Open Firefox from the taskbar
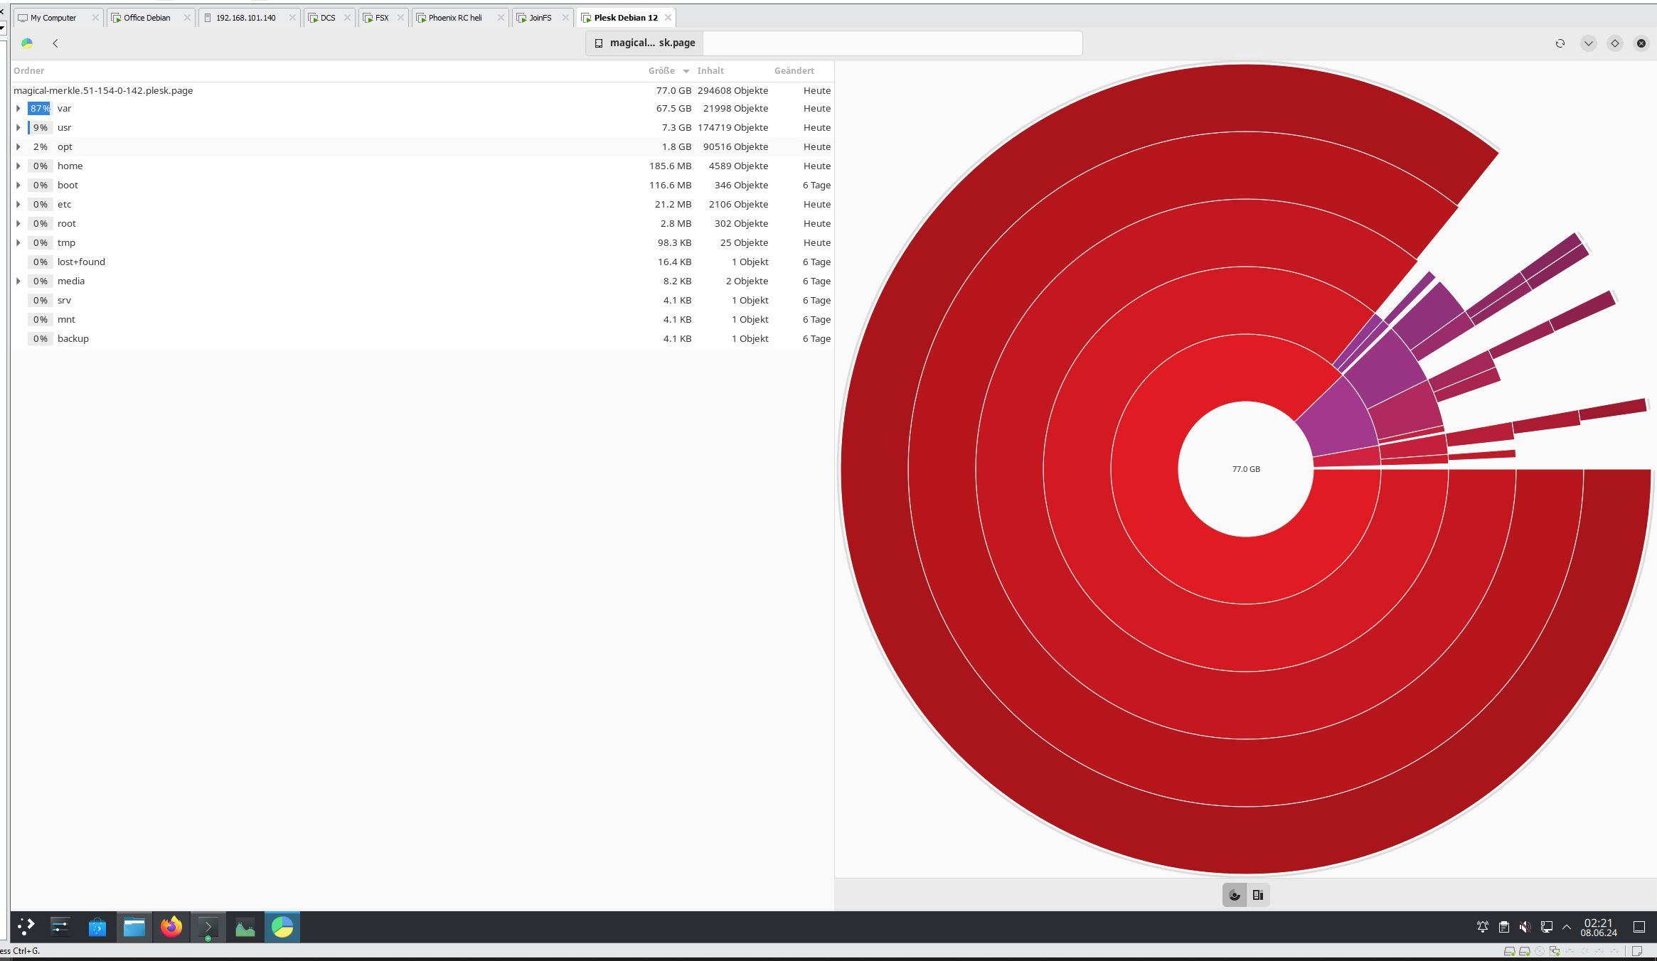This screenshot has height=961, width=1657. 171,927
